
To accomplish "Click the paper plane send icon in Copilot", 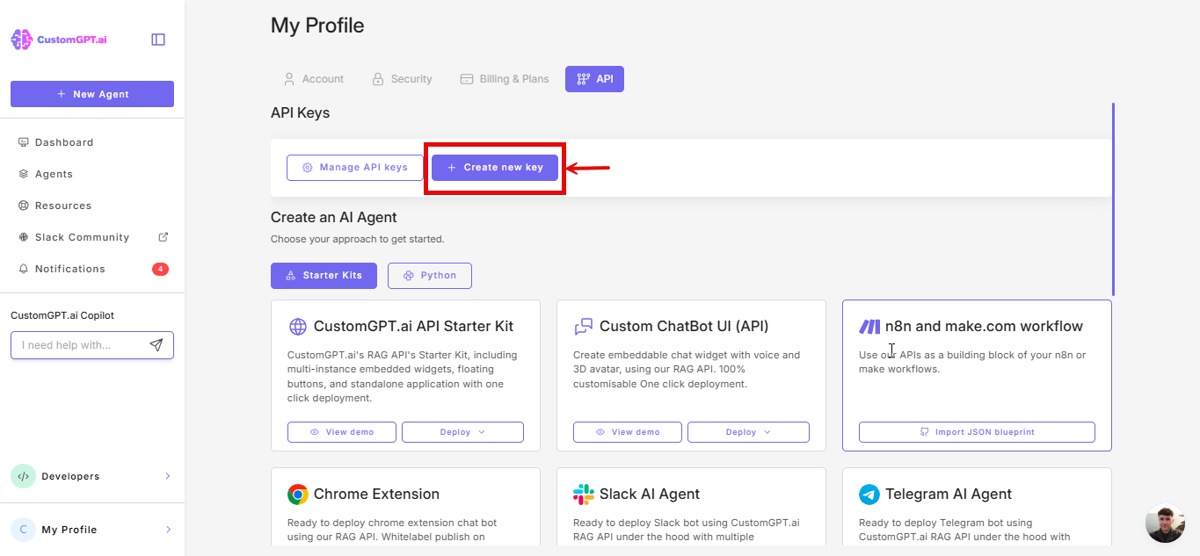I will tap(156, 345).
